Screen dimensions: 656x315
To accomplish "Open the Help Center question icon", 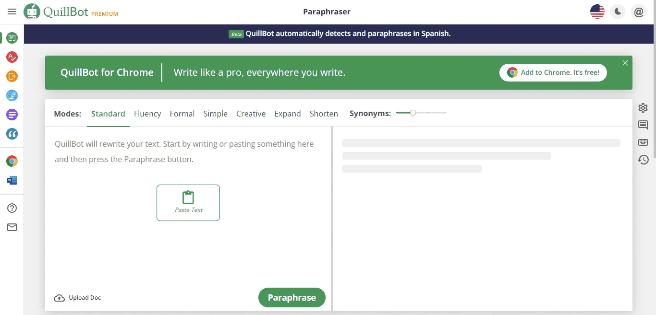I will [12, 208].
